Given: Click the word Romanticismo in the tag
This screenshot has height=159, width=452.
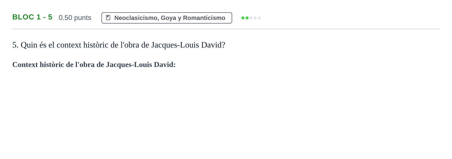Looking at the screenshot, I should coord(204,18).
